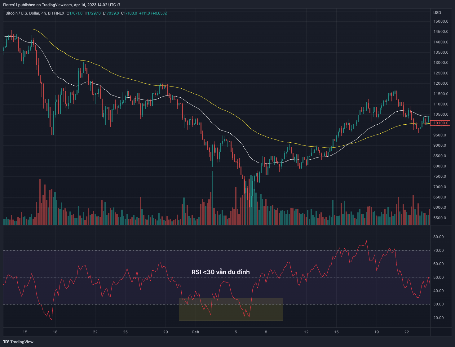Click the date 29 on time axis
455x347 pixels.
[166, 332]
